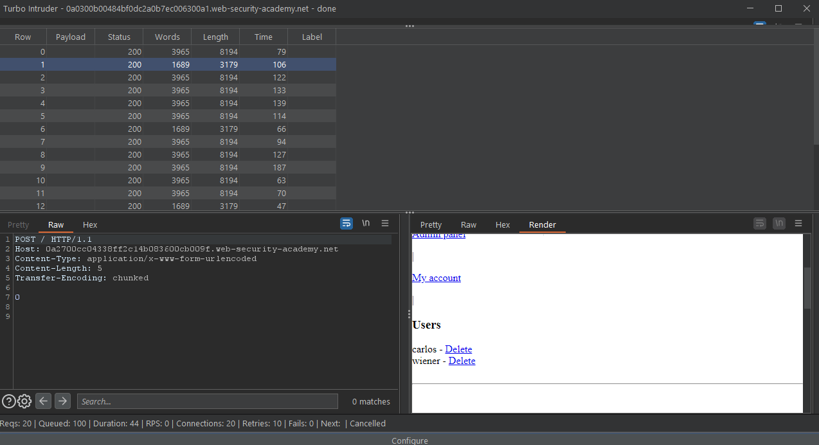Show response in Raw tab
The width and height of the screenshot is (819, 445).
[x=469, y=224]
